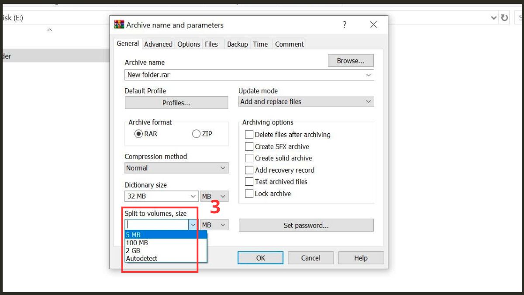Confirm with the OK button
The image size is (524, 295).
coord(260,258)
